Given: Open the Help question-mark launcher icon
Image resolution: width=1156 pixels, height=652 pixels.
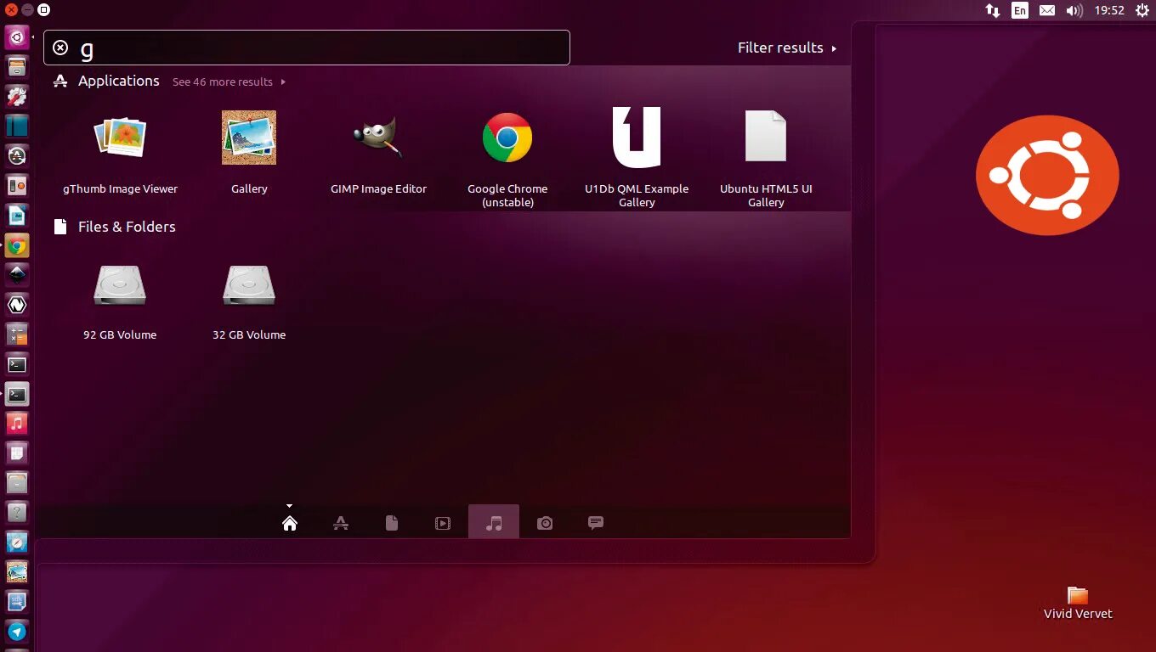Looking at the screenshot, I should point(17,513).
